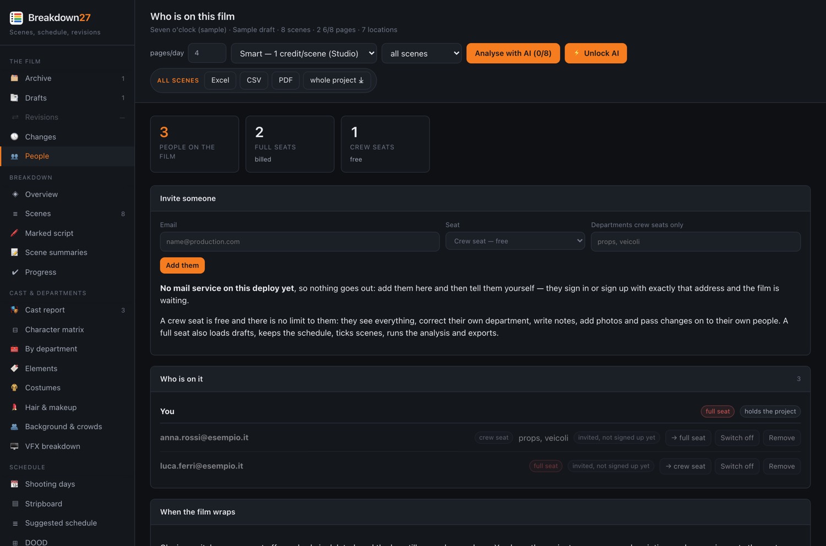Open Archive via its folder icon
This screenshot has height=546, width=826.
15,78
